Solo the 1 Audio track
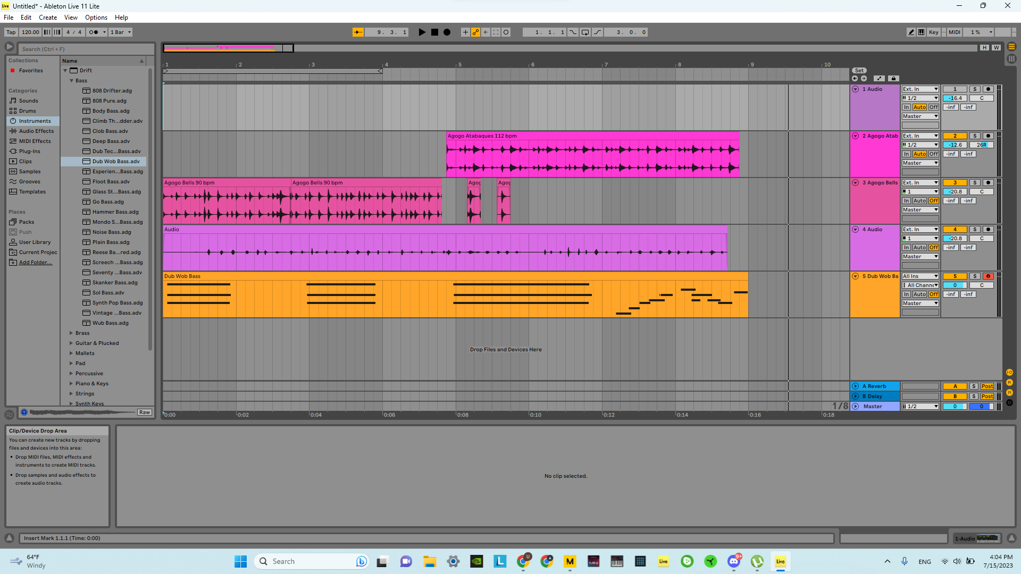Image resolution: width=1021 pixels, height=574 pixels. coord(975,89)
